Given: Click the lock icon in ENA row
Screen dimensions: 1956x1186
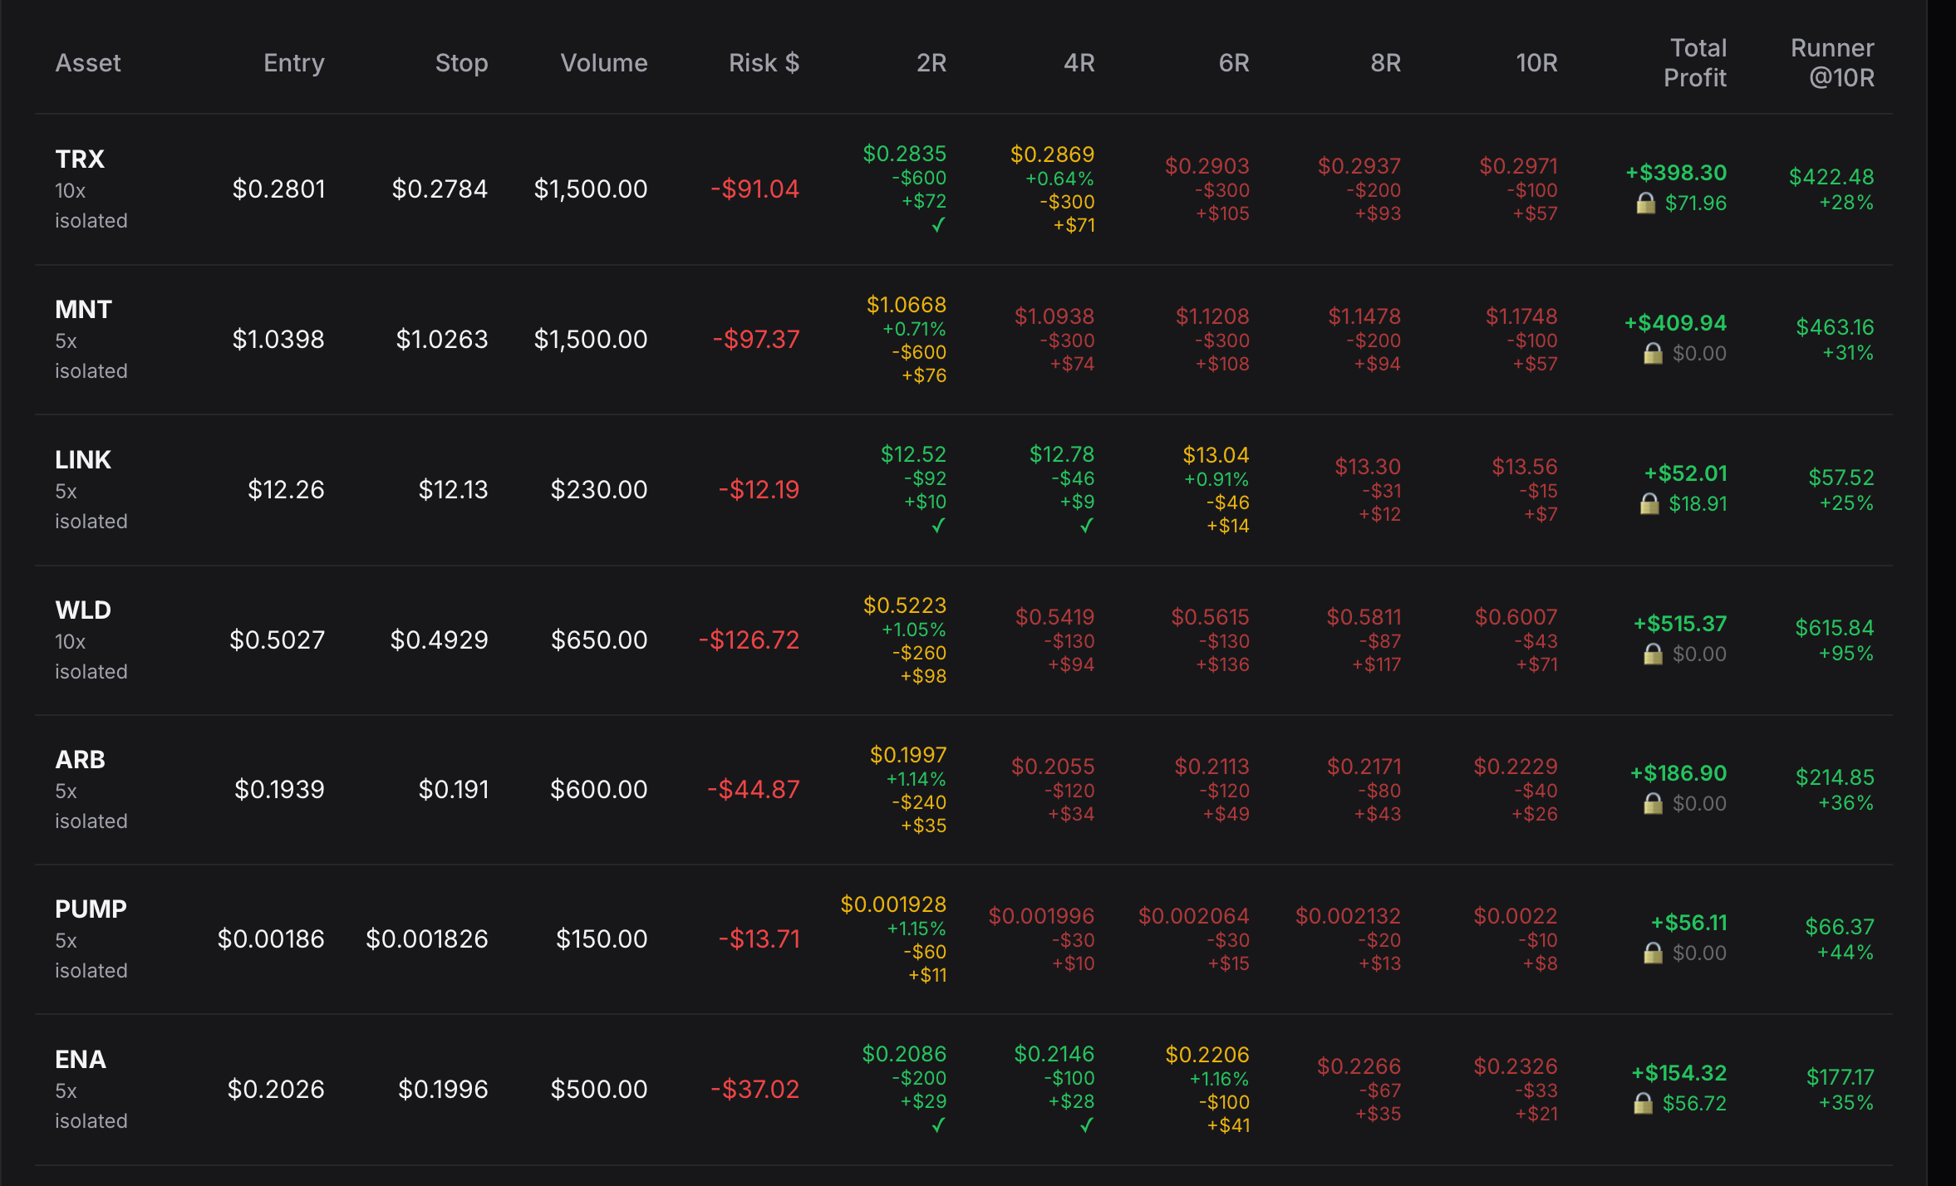Looking at the screenshot, I should [x=1643, y=1104].
